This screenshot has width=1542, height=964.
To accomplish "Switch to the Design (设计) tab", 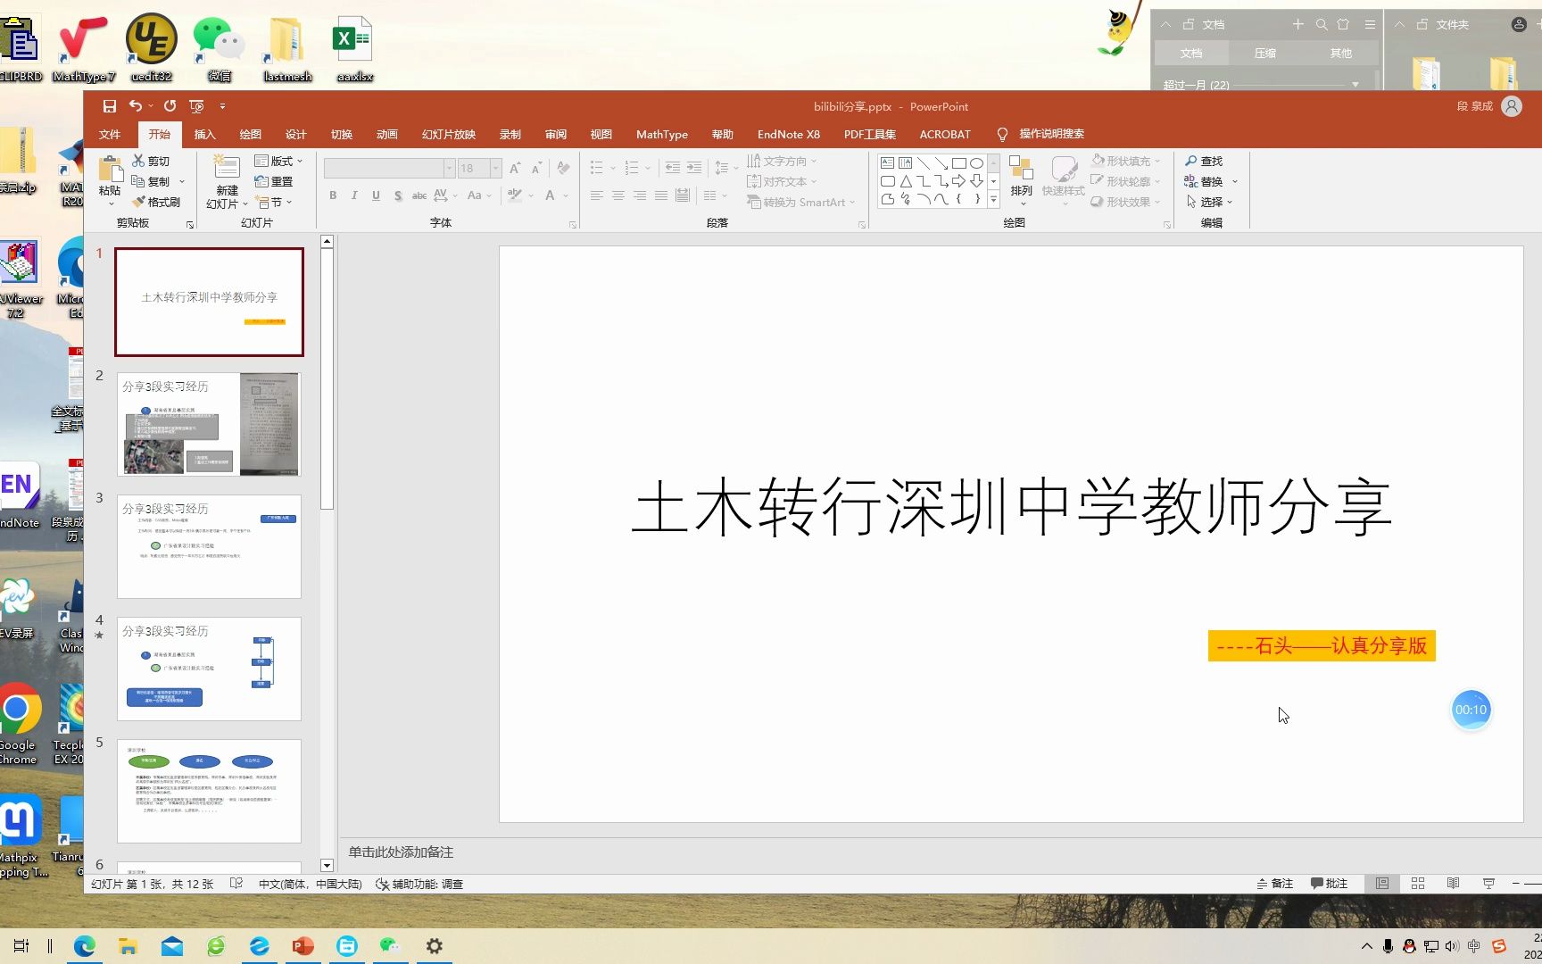I will coord(296,134).
